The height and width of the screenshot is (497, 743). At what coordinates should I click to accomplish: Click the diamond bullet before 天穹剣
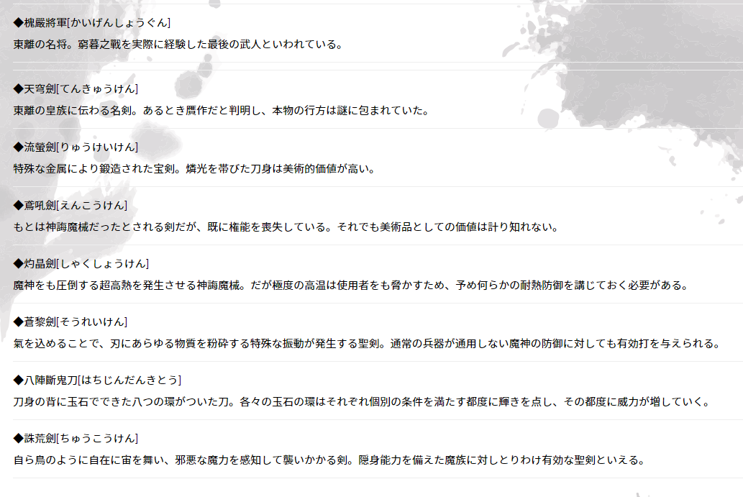(19, 88)
